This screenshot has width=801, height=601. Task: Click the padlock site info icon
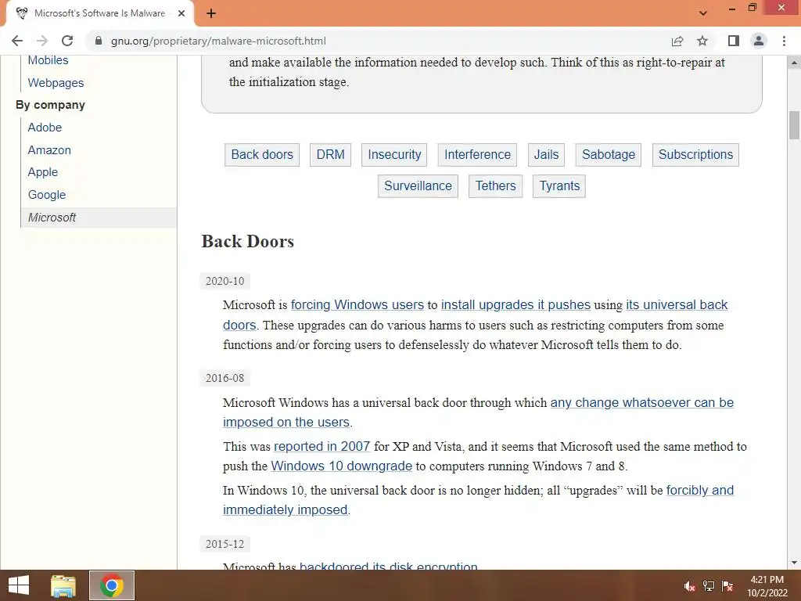tap(99, 41)
